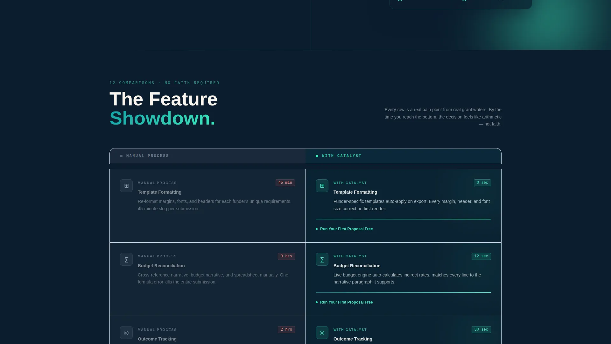Image resolution: width=611 pixels, height=344 pixels.
Task: Click the Budget Reconciliation title in With Catalyst card
Action: tap(357, 266)
